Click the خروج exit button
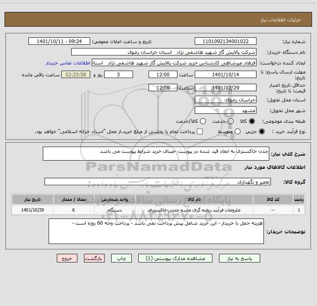 click(x=67, y=258)
